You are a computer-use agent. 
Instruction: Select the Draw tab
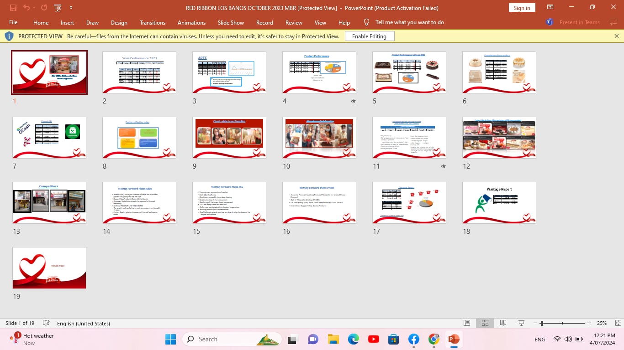tap(92, 22)
